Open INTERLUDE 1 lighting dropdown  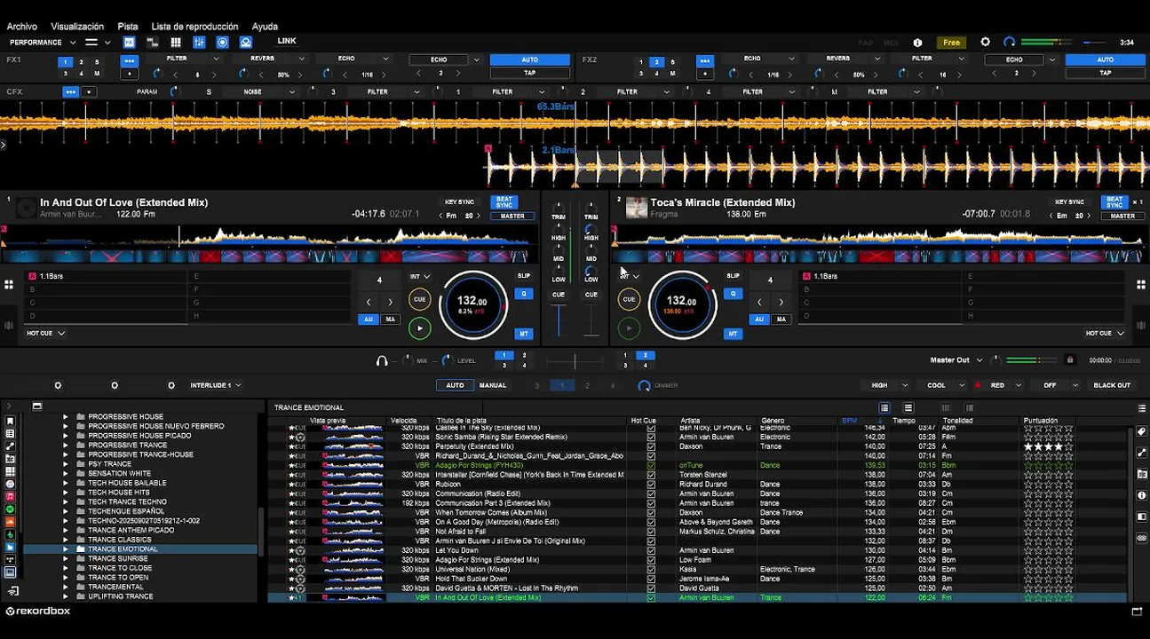[216, 386]
